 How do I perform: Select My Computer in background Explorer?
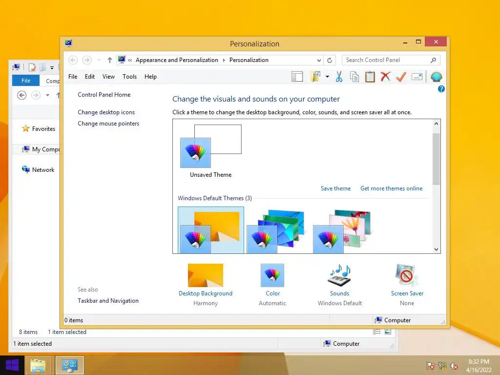pos(41,149)
